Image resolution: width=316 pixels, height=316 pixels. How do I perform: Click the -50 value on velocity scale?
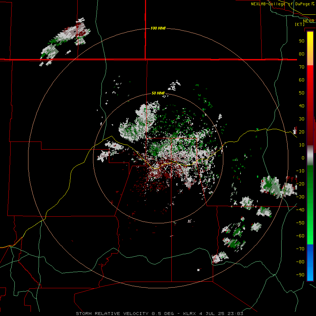pos(300,223)
